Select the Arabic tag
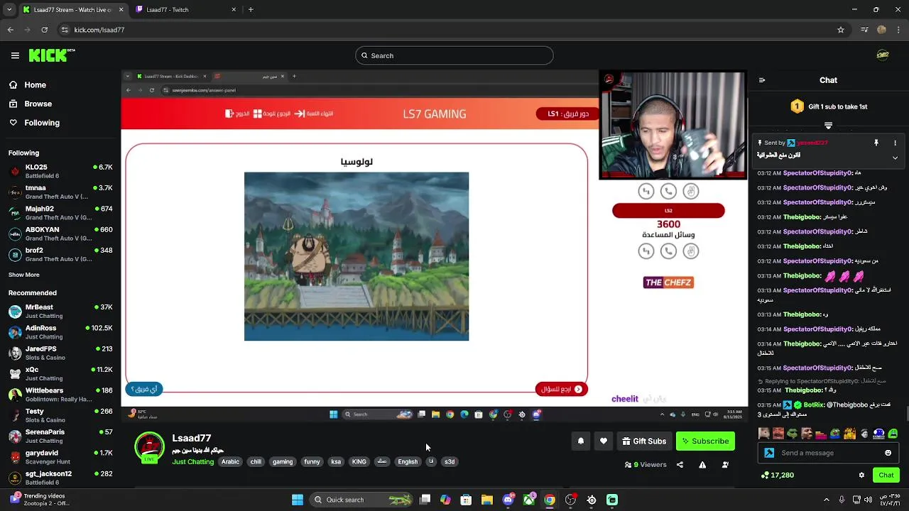The width and height of the screenshot is (909, 511). click(230, 462)
